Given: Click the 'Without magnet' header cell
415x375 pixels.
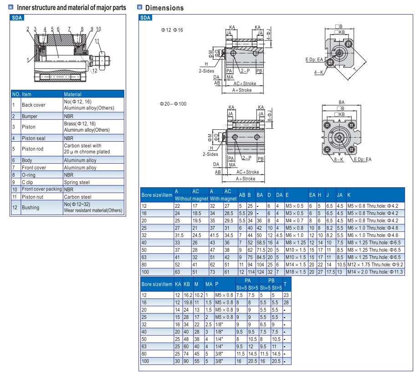Looking at the screenshot, I should click(191, 199).
